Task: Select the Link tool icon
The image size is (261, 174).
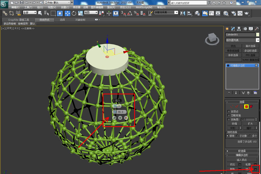Action: point(5,13)
